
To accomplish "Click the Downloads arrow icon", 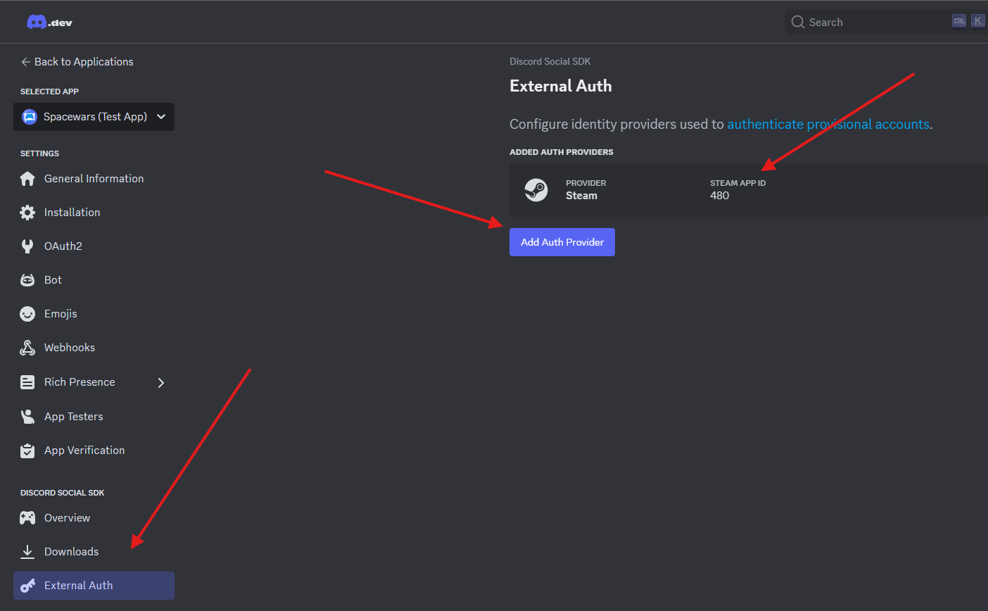I will (27, 552).
